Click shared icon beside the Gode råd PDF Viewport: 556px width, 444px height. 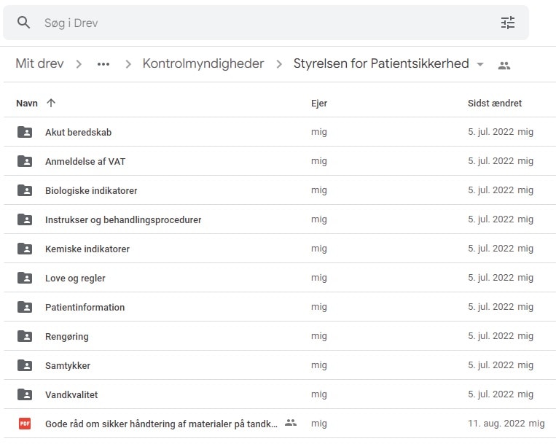tap(291, 423)
